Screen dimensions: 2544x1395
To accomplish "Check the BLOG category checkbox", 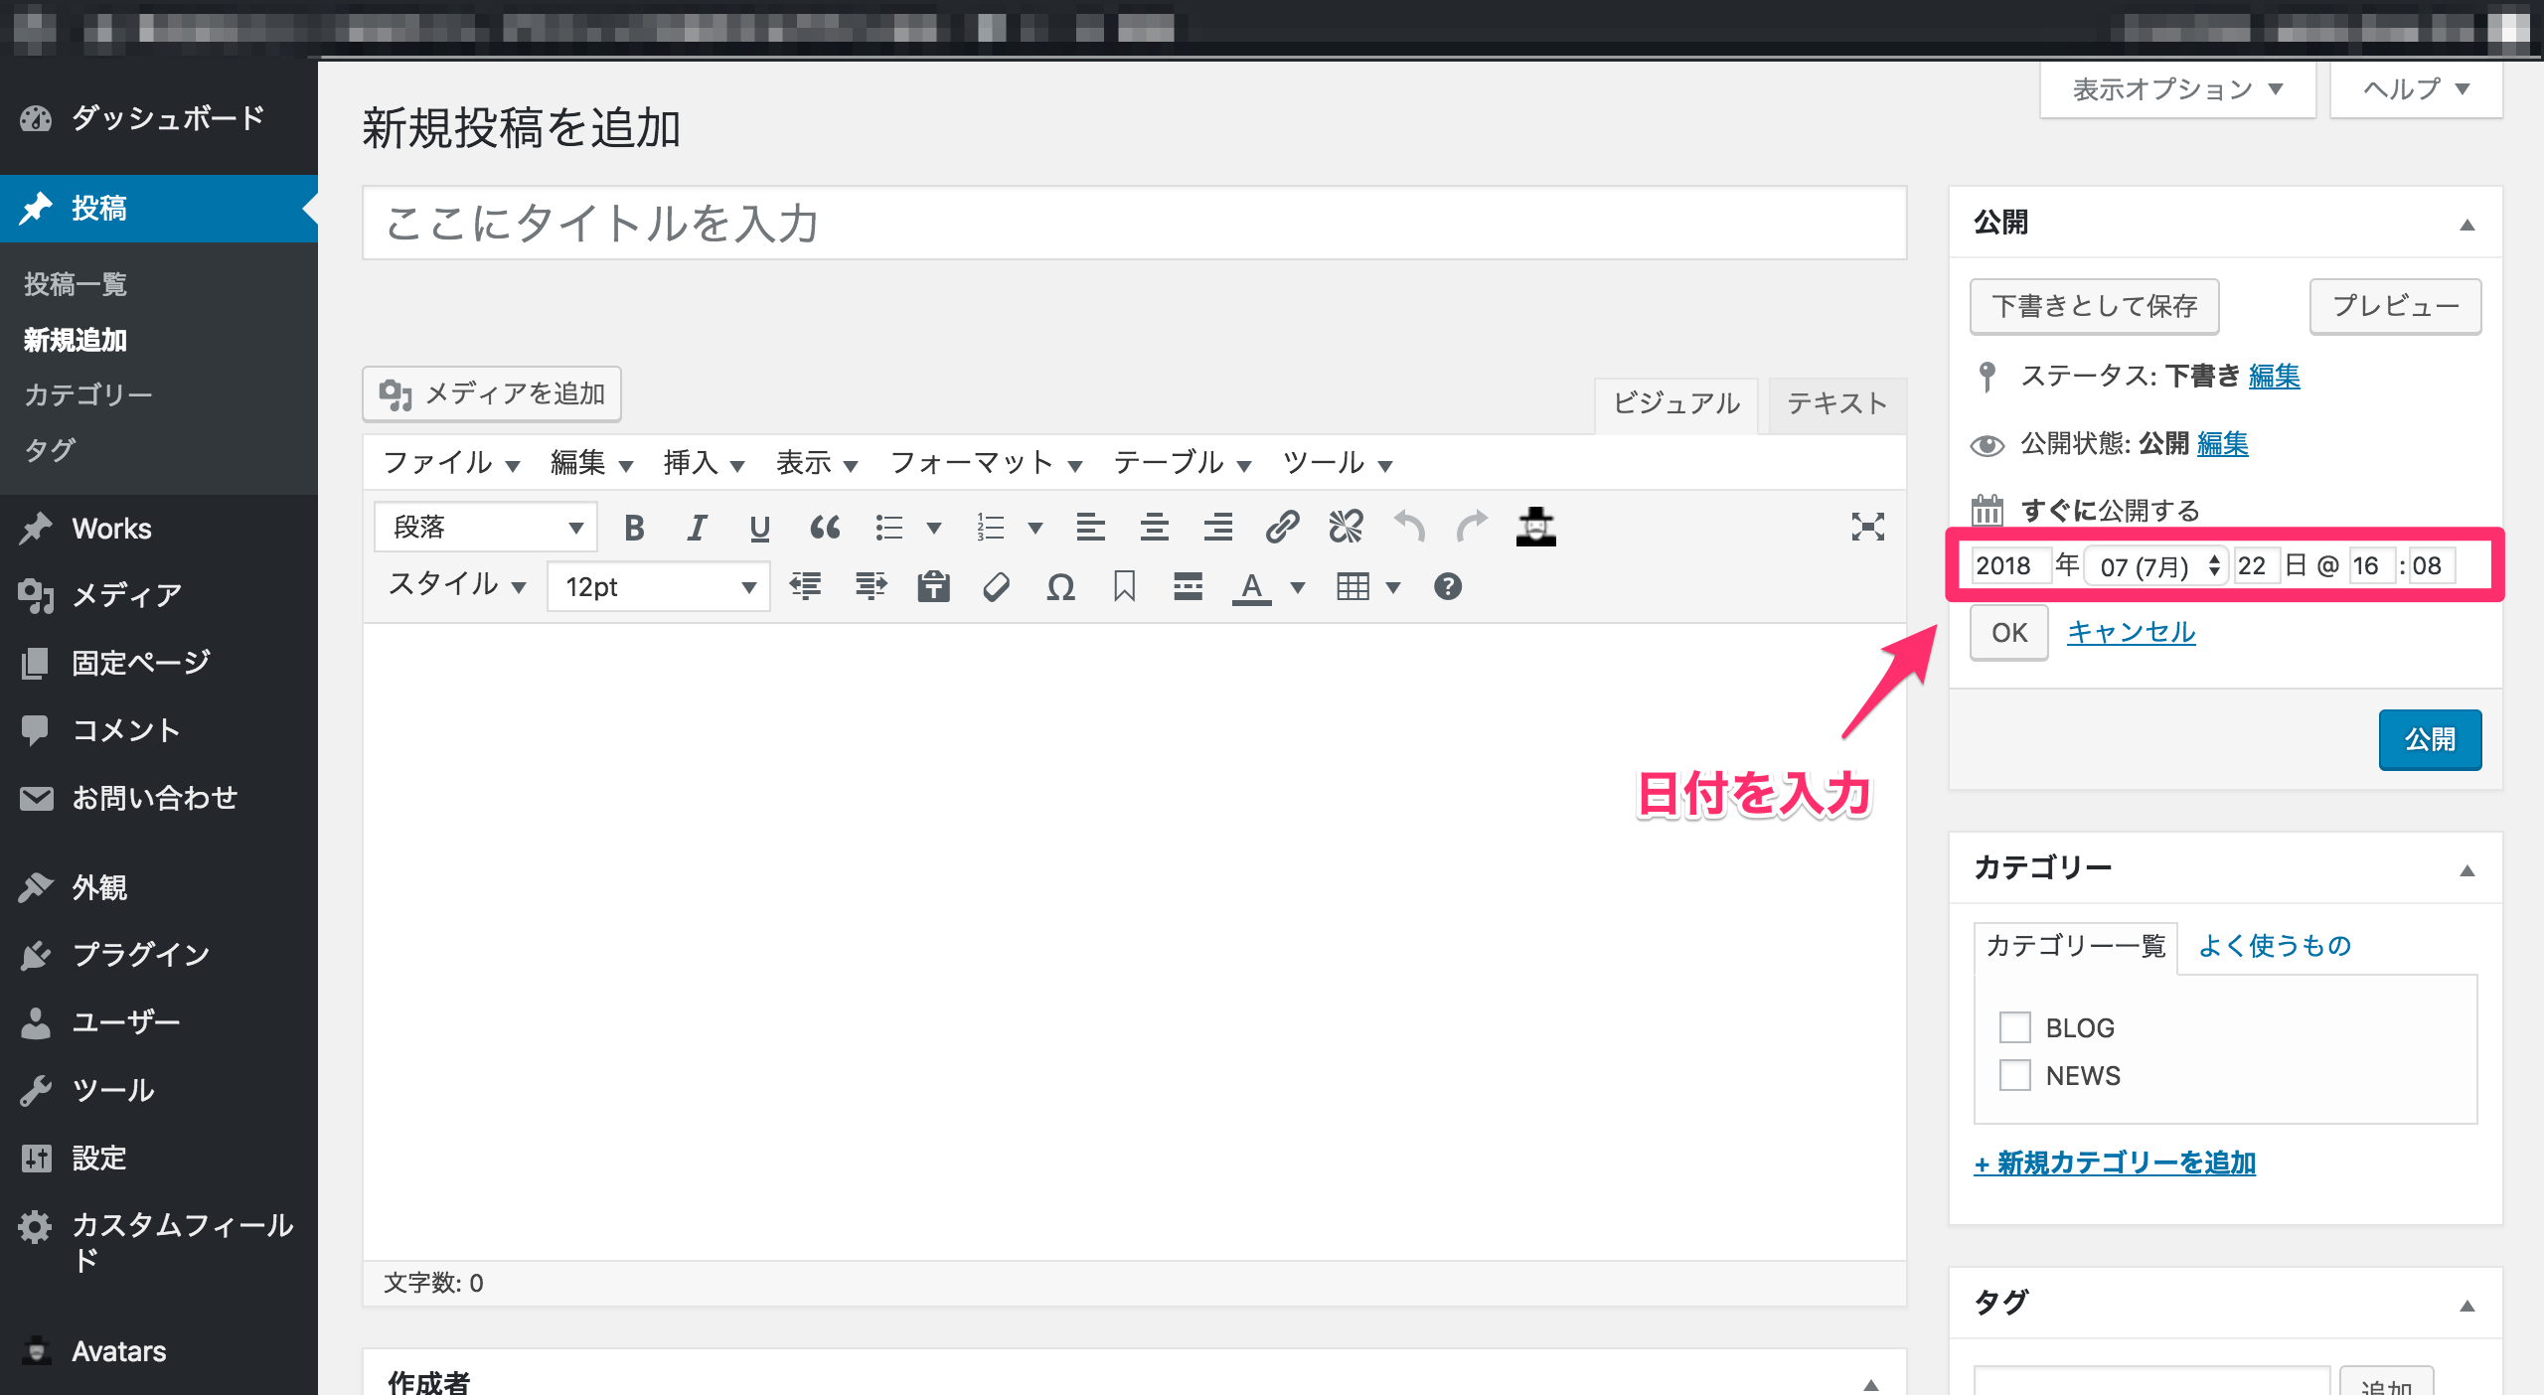I will point(2014,1027).
